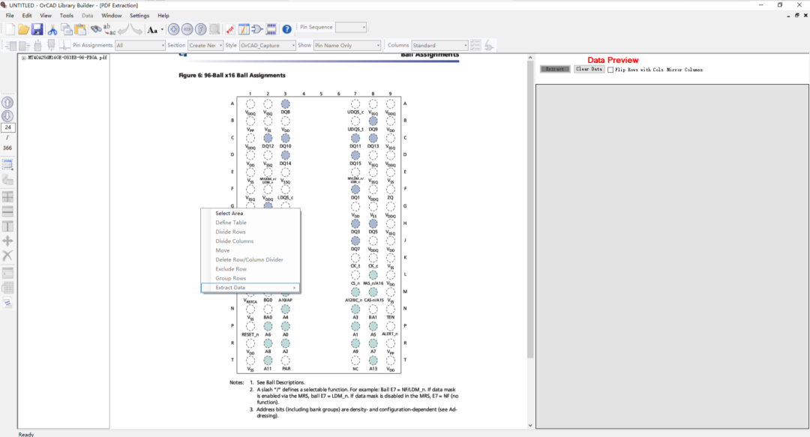Screen dimensions: 810x437
Task: Click the Divide Rows icon in sidebar
Action: [x=7, y=211]
